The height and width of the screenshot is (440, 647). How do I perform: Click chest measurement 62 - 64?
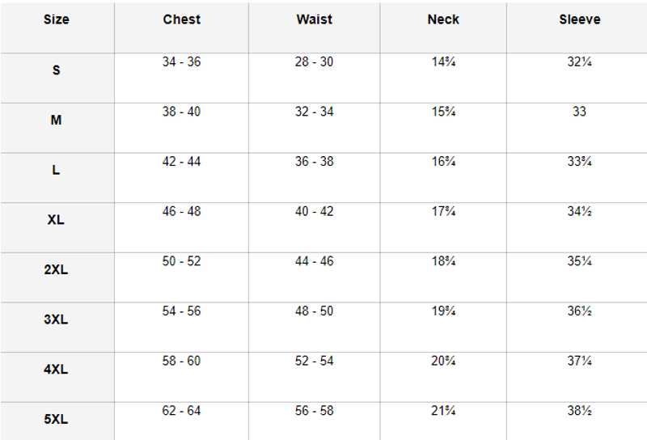[x=181, y=411]
